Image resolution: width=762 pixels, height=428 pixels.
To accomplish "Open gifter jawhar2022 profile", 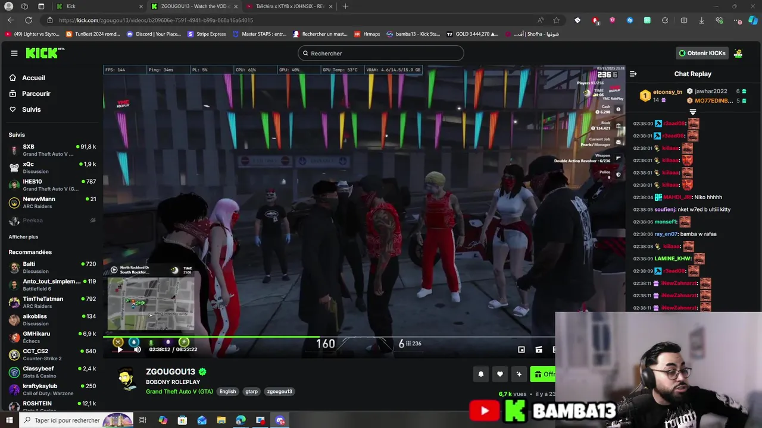I will click(711, 92).
